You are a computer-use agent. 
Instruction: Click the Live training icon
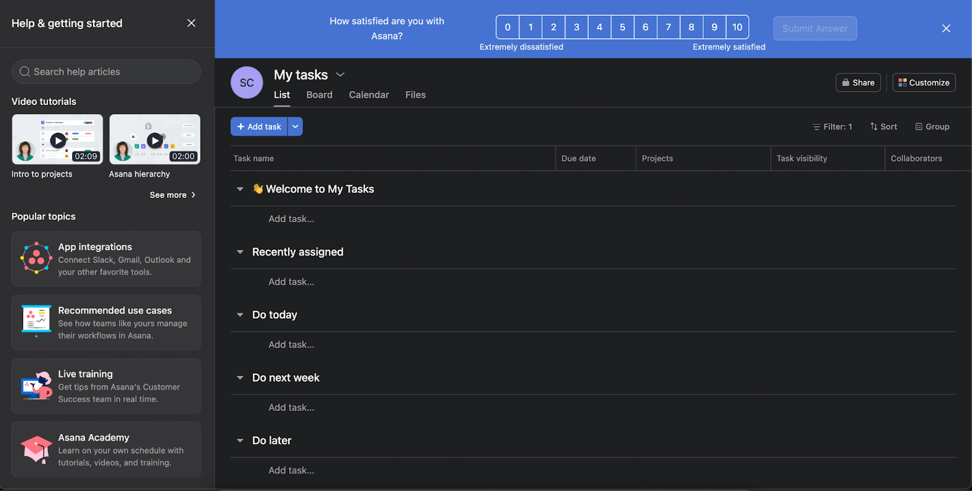click(36, 385)
